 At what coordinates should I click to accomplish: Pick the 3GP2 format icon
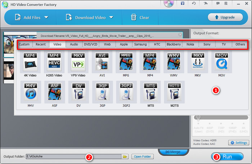126,92
